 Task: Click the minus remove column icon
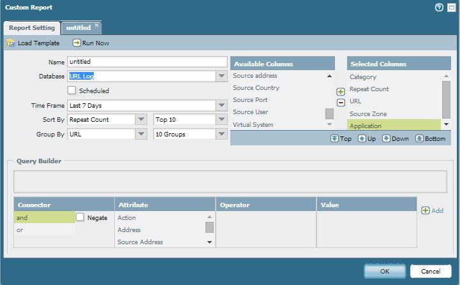[x=341, y=103]
